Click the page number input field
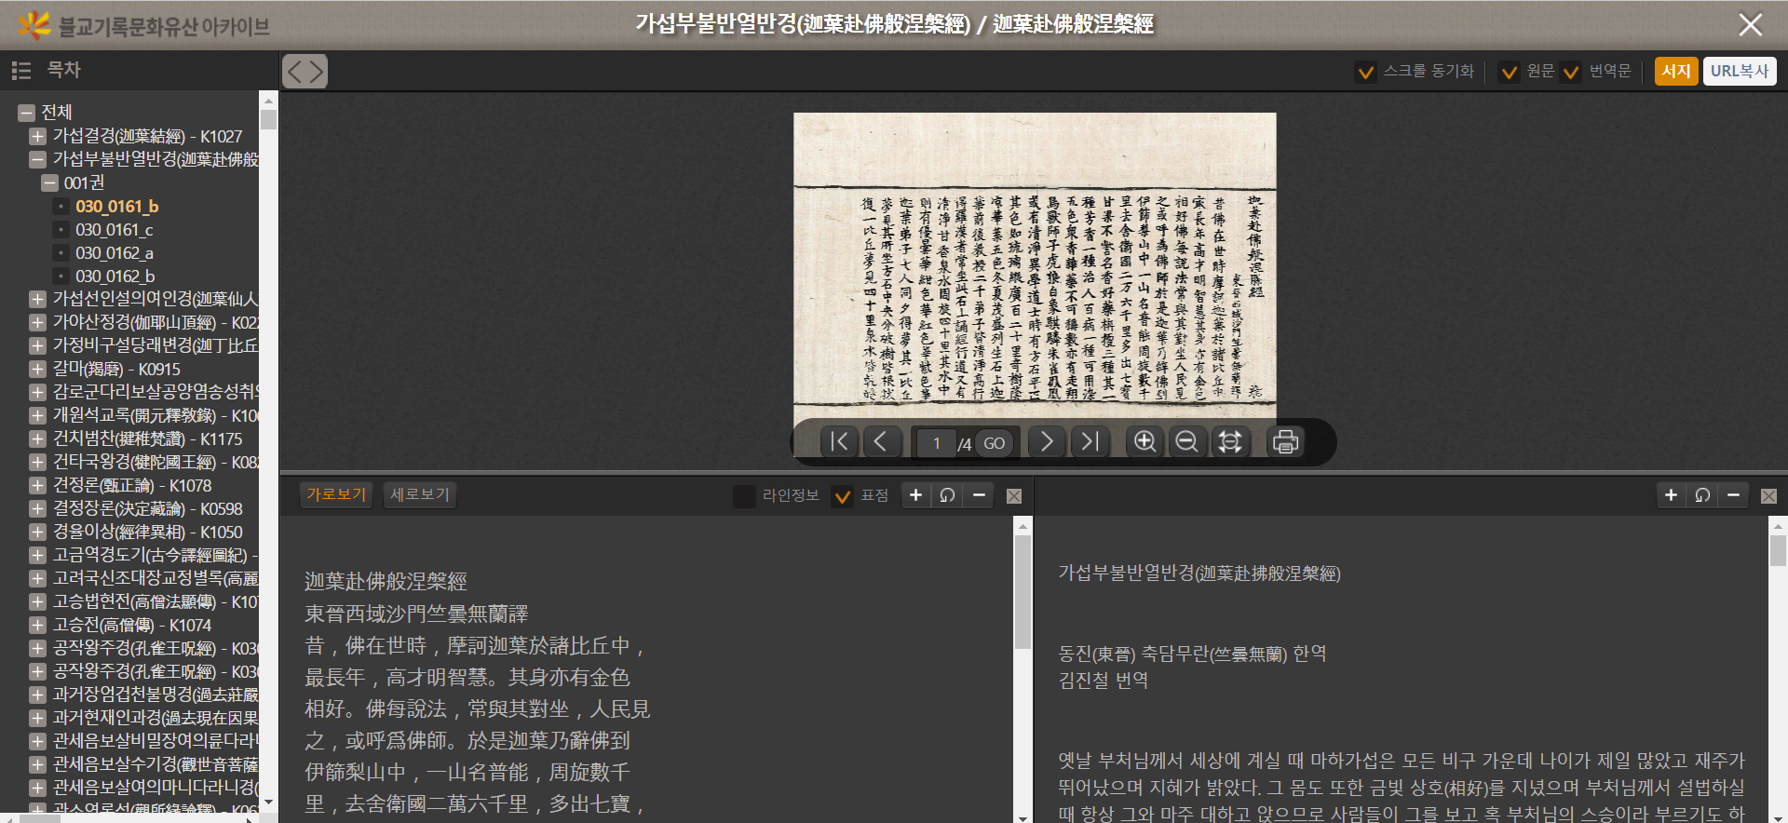 point(936,443)
